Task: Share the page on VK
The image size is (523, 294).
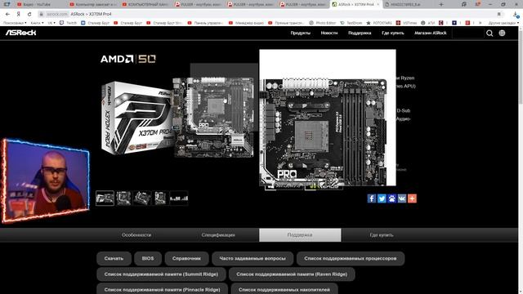Action: pyautogui.click(x=402, y=198)
